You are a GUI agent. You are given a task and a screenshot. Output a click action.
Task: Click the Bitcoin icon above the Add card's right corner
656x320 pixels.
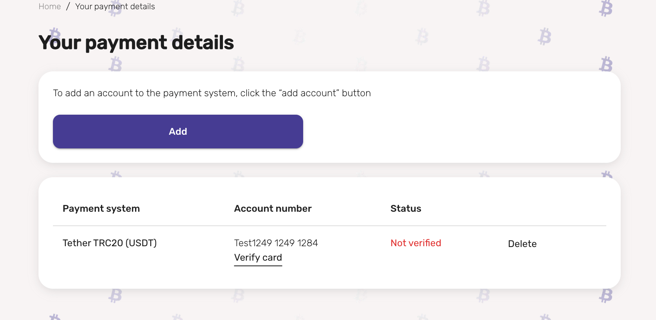pos(605,64)
